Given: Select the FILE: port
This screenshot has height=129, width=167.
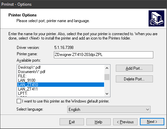Looking at the screenshot, I should click(x=61, y=76).
